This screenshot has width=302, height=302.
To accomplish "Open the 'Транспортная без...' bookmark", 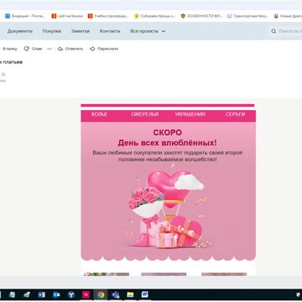I will (x=247, y=16).
